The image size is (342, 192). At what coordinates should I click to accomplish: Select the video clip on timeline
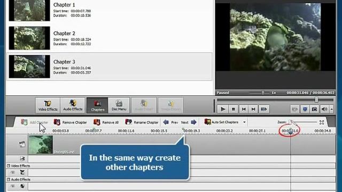(41, 145)
